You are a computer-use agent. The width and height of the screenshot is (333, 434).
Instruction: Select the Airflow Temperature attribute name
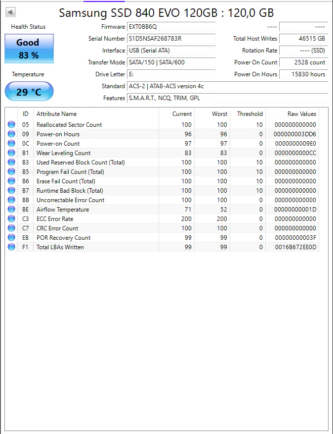coord(63,210)
